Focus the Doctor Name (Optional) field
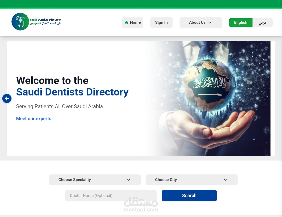 tap(111, 195)
